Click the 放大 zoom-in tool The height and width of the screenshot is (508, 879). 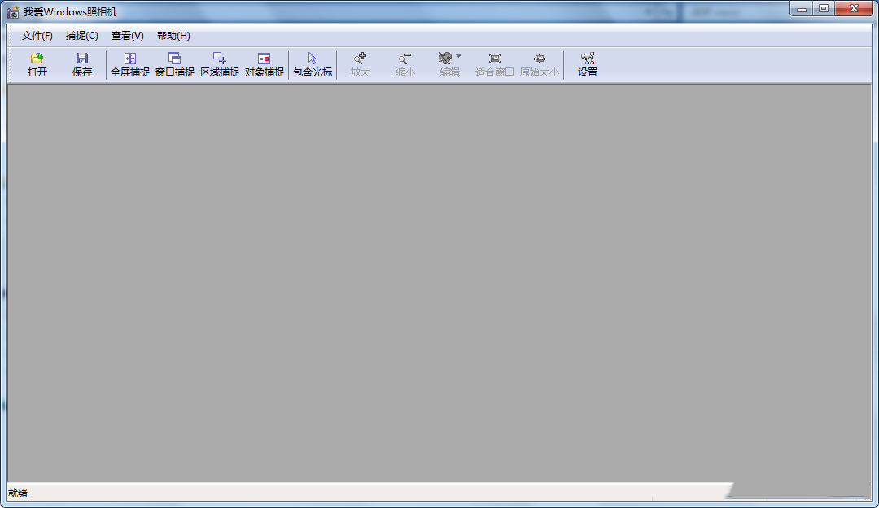tap(360, 65)
